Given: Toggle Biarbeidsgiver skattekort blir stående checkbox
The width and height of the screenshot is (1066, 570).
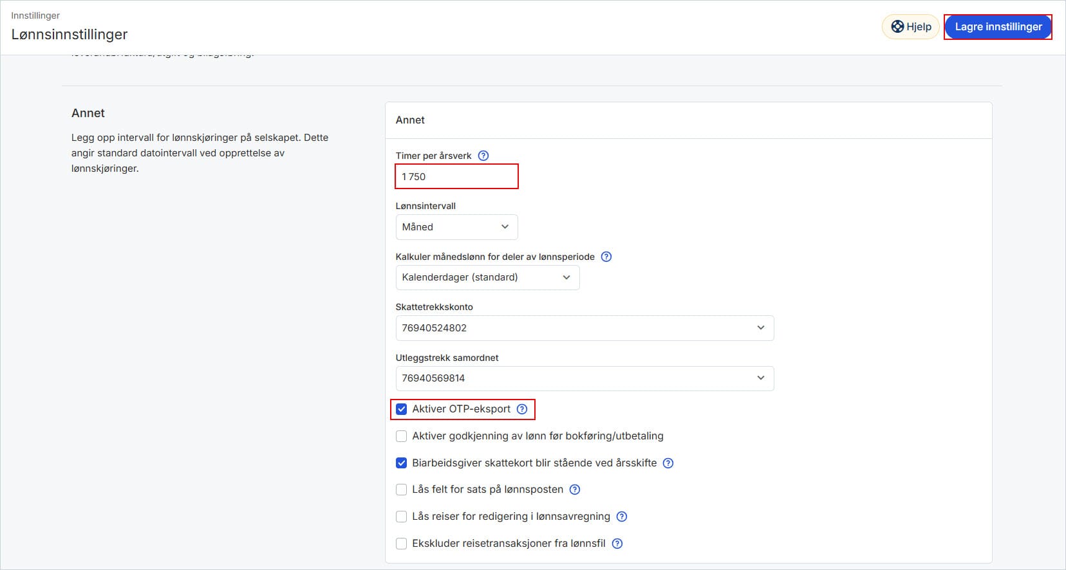Looking at the screenshot, I should point(401,463).
